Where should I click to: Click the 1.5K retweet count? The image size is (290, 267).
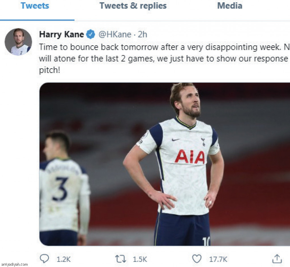[139, 259]
